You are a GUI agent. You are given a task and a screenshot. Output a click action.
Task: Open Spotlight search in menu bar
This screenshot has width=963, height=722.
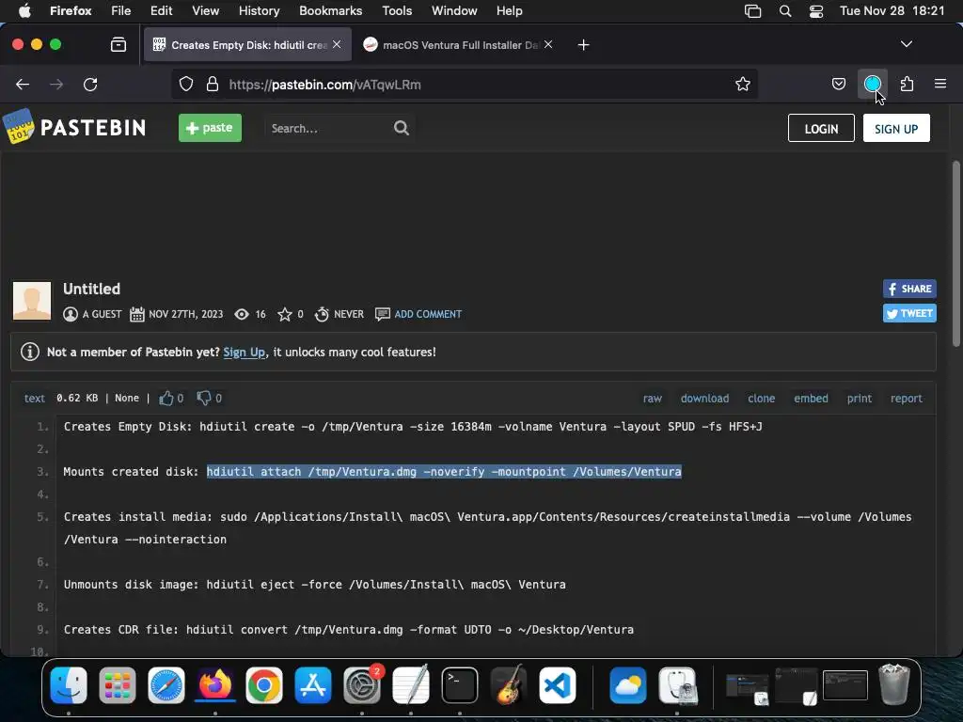785,10
